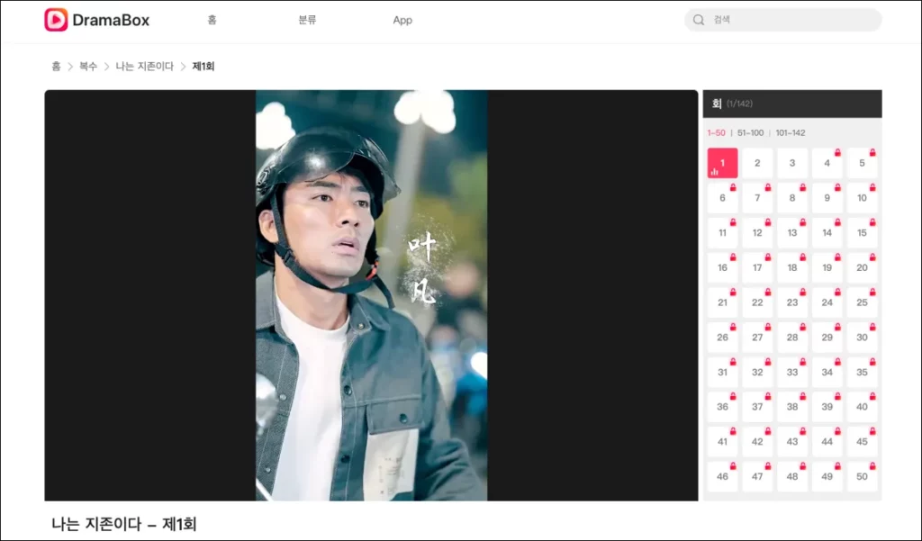Open locked episode 40

[x=862, y=407]
